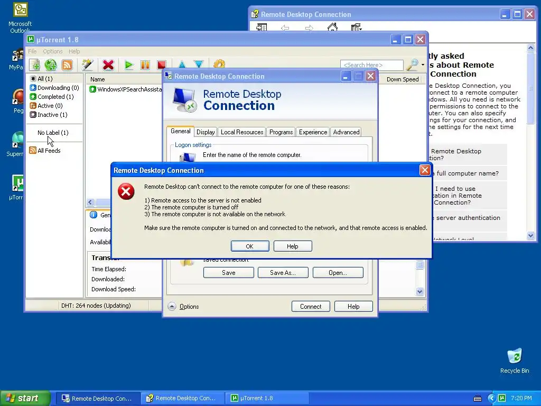Select All Feeds entry
The width and height of the screenshot is (541, 406).
coord(45,151)
